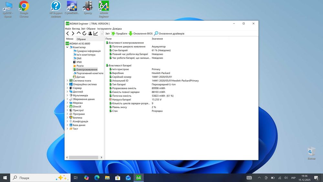Viewport: 323px width, 182px height.
Task: Open the graph chart toolbar icon
Action: [96, 33]
